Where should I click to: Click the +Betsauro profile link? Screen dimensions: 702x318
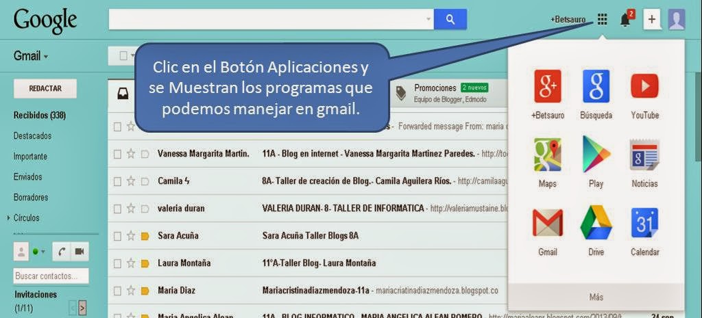(568, 20)
